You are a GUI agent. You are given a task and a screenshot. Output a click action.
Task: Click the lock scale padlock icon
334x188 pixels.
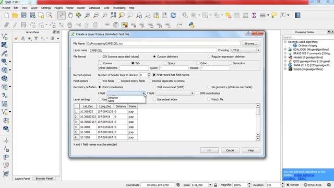(216, 185)
